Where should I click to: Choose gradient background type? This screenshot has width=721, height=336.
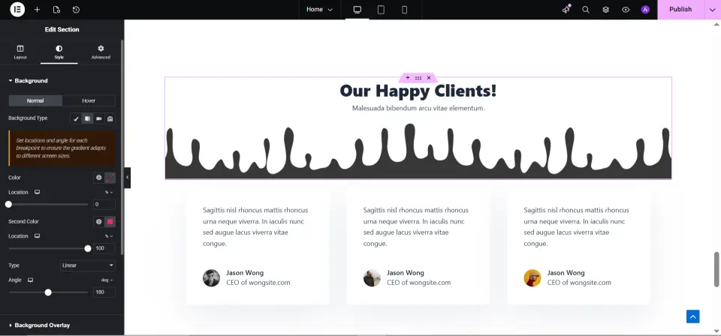point(87,118)
